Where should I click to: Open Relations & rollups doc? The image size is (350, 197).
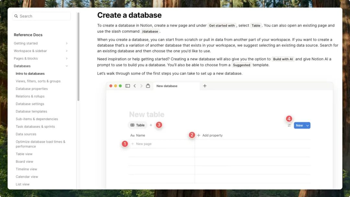pyautogui.click(x=30, y=96)
